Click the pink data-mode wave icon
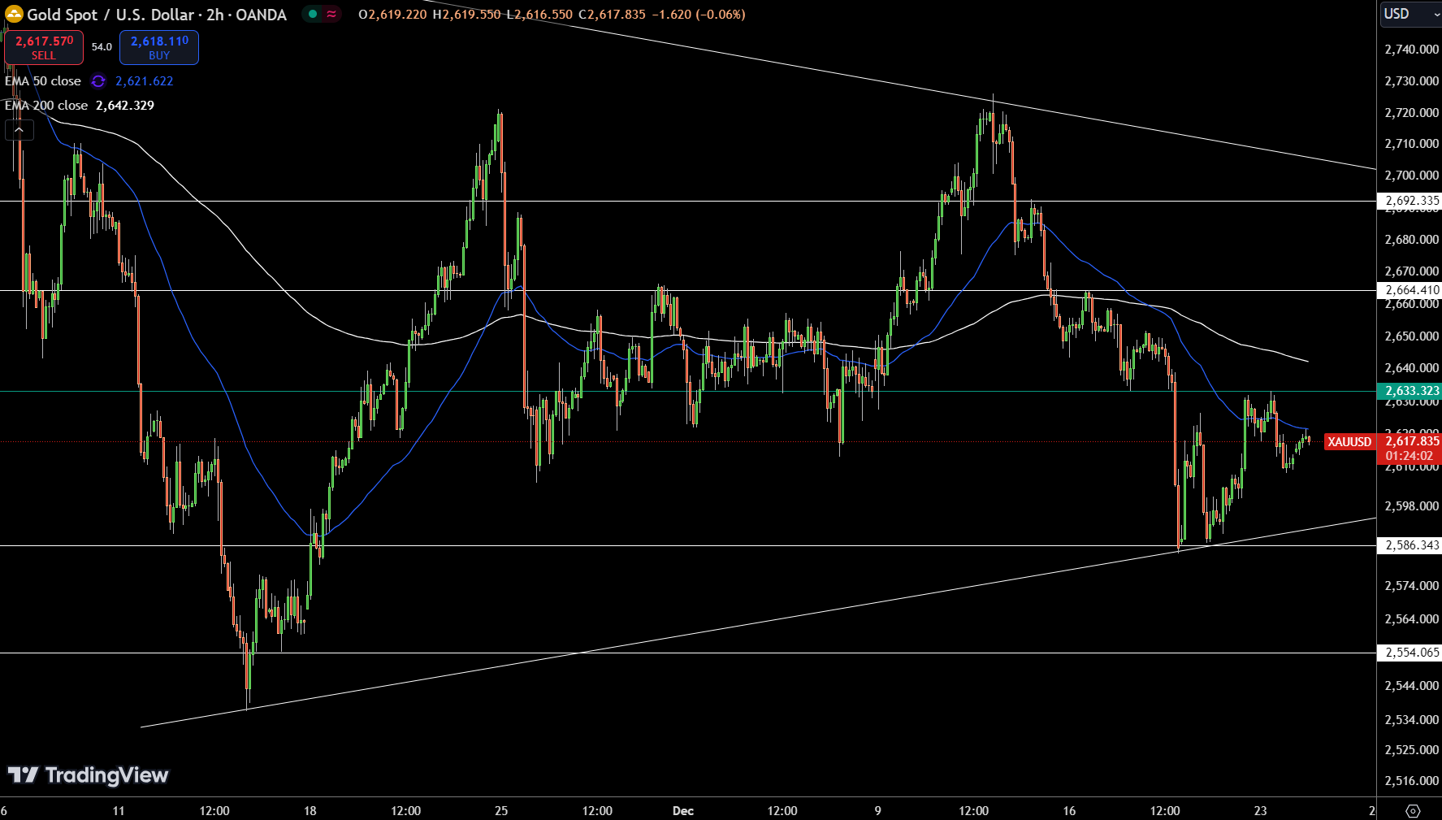 click(x=331, y=14)
